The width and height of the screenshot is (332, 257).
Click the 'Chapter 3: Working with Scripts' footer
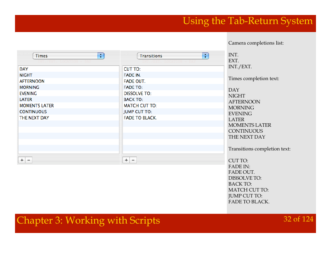pos(88,220)
